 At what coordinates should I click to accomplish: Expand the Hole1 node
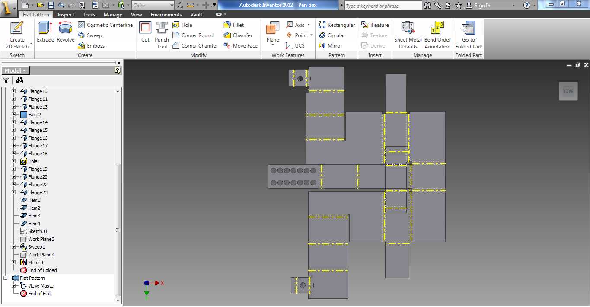coord(13,161)
